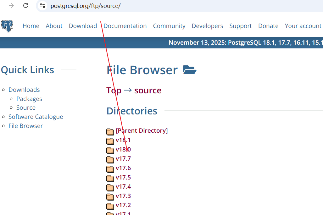Open the [Parent Directory] link

[142, 130]
